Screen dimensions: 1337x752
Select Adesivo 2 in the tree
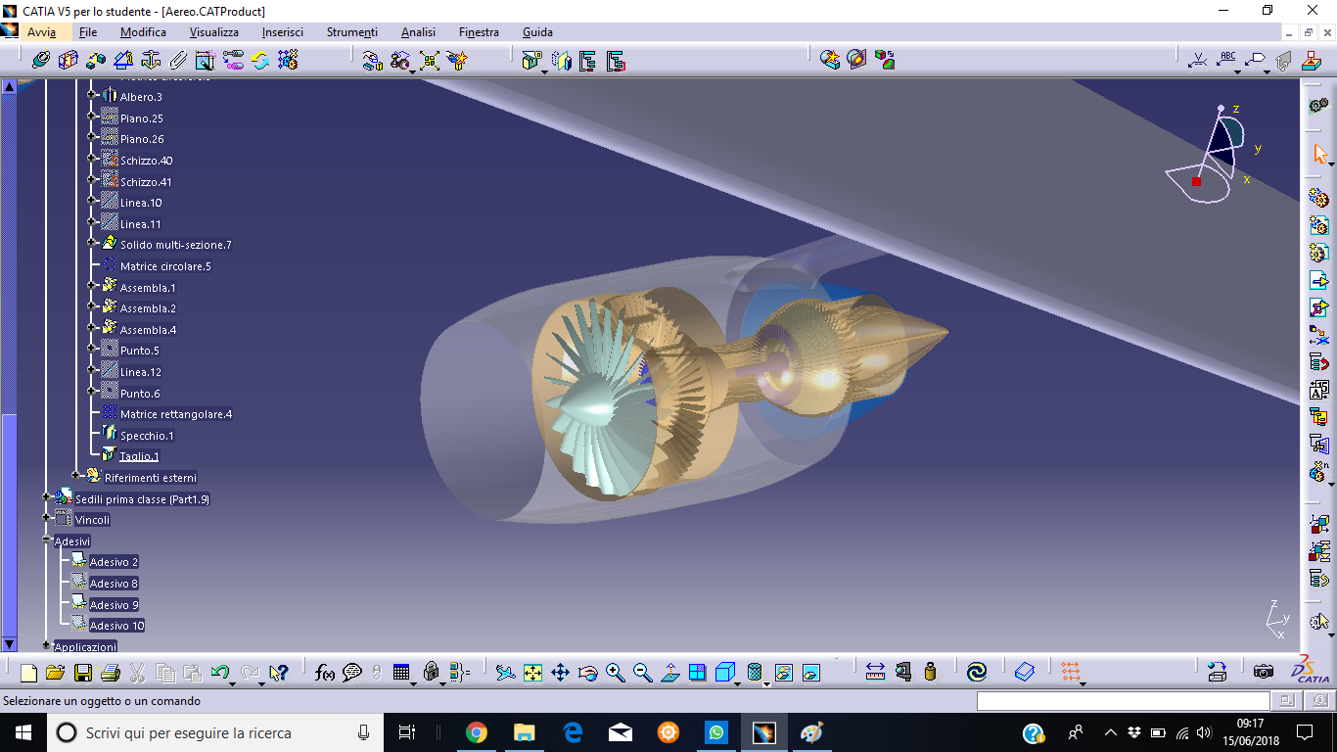tap(114, 562)
